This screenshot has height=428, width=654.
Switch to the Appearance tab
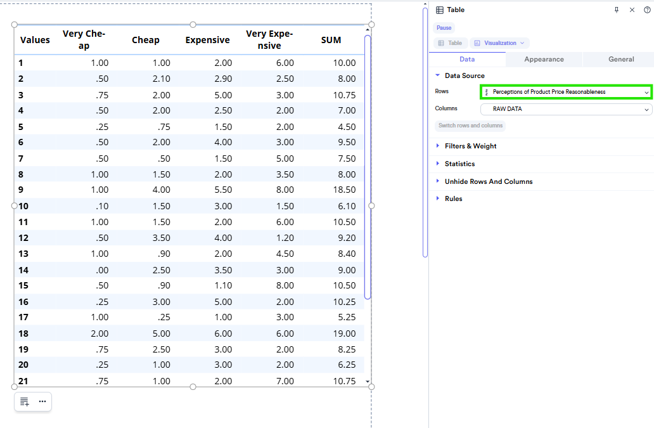tap(544, 59)
